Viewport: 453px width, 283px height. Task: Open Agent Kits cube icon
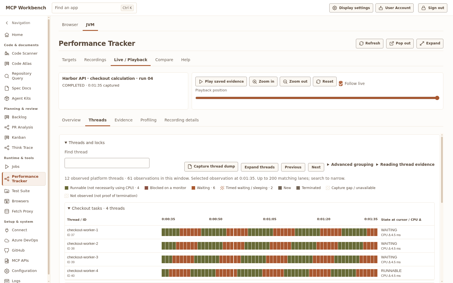(7, 98)
